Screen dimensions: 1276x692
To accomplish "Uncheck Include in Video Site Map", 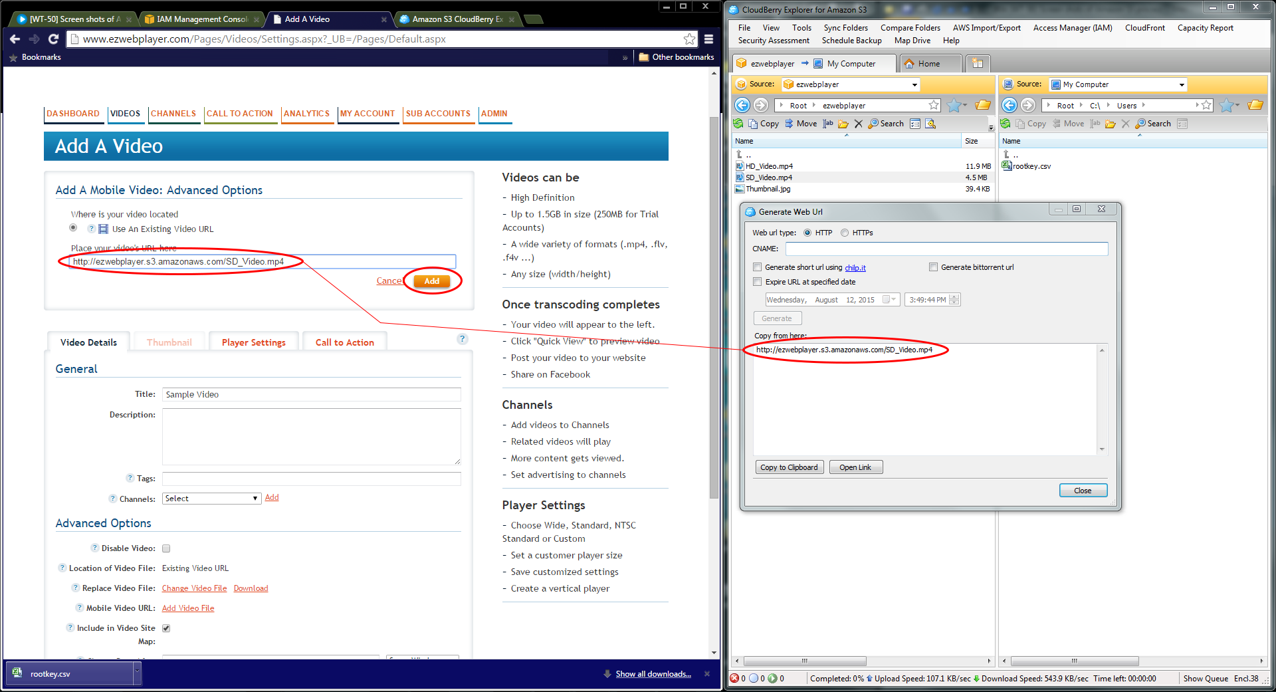I will click(166, 628).
